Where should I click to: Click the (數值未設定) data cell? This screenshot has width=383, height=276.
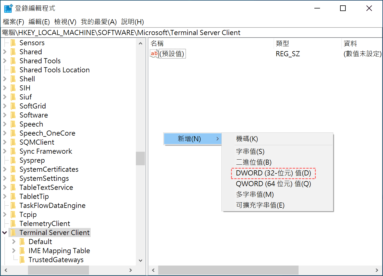click(x=362, y=54)
